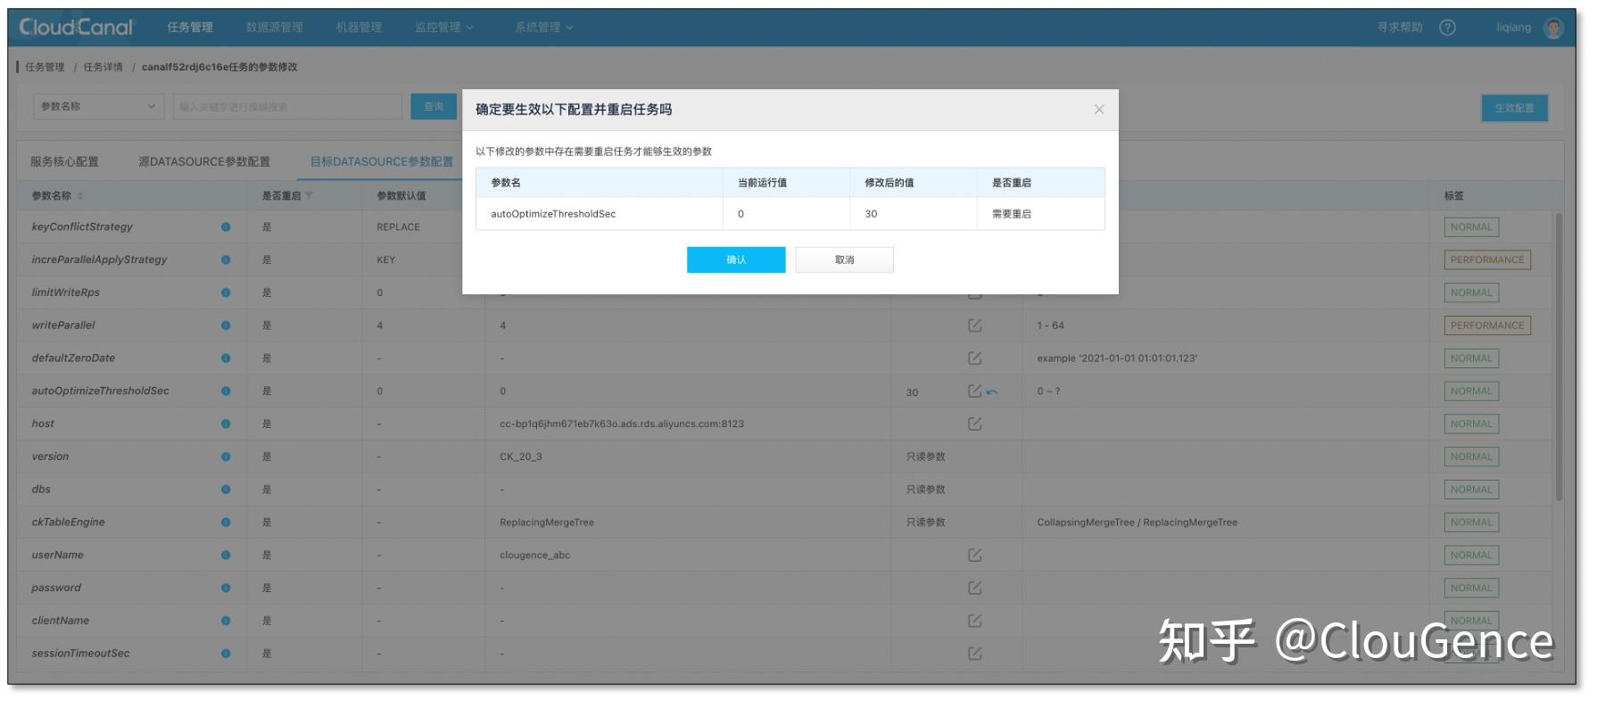Viewport: 1597px width, 708px height.
Task: Open the liqiang user avatar
Action: 1553,28
